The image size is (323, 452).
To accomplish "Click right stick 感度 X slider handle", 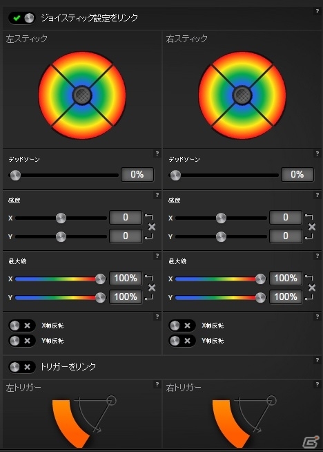I will 221,218.
